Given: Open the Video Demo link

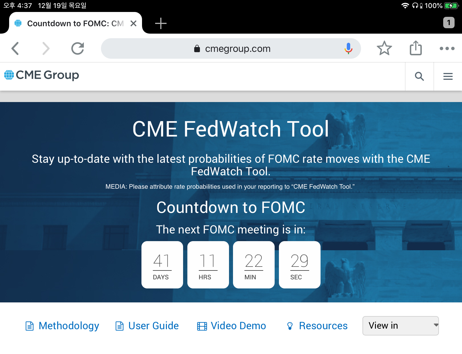Looking at the screenshot, I should point(231,326).
